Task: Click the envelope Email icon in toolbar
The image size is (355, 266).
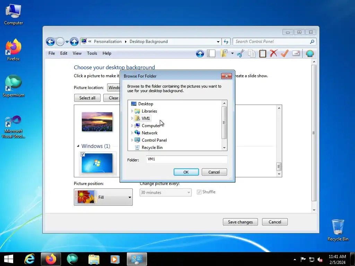Action: (x=296, y=53)
